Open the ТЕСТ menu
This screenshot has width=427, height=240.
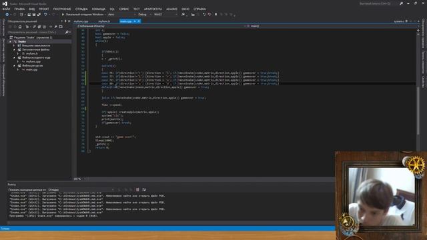pos(136,9)
